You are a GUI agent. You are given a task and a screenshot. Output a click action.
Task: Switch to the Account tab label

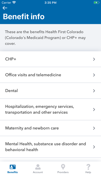tap(38, 172)
